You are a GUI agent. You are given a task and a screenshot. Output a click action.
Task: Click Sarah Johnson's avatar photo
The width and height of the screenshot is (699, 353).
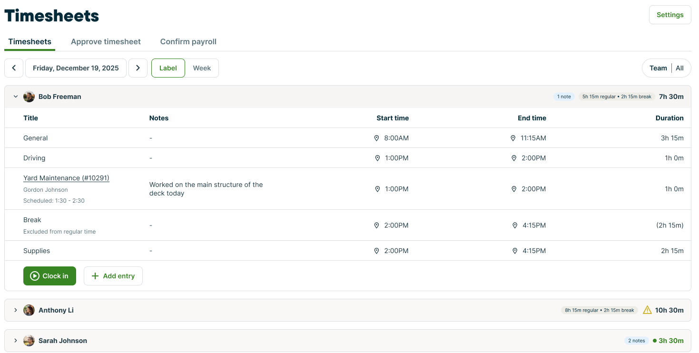point(29,341)
